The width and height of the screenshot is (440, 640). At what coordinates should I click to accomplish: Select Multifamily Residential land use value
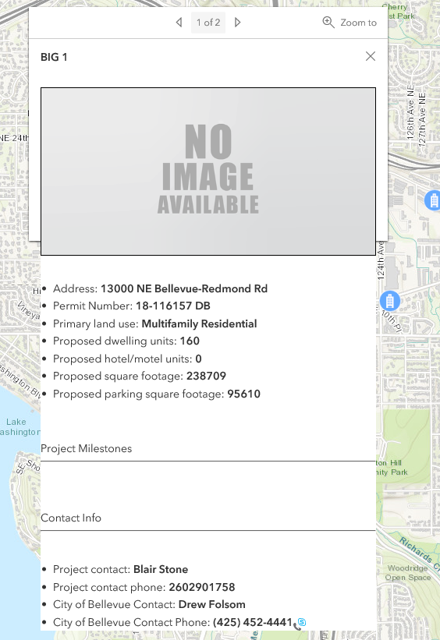pyautogui.click(x=200, y=324)
